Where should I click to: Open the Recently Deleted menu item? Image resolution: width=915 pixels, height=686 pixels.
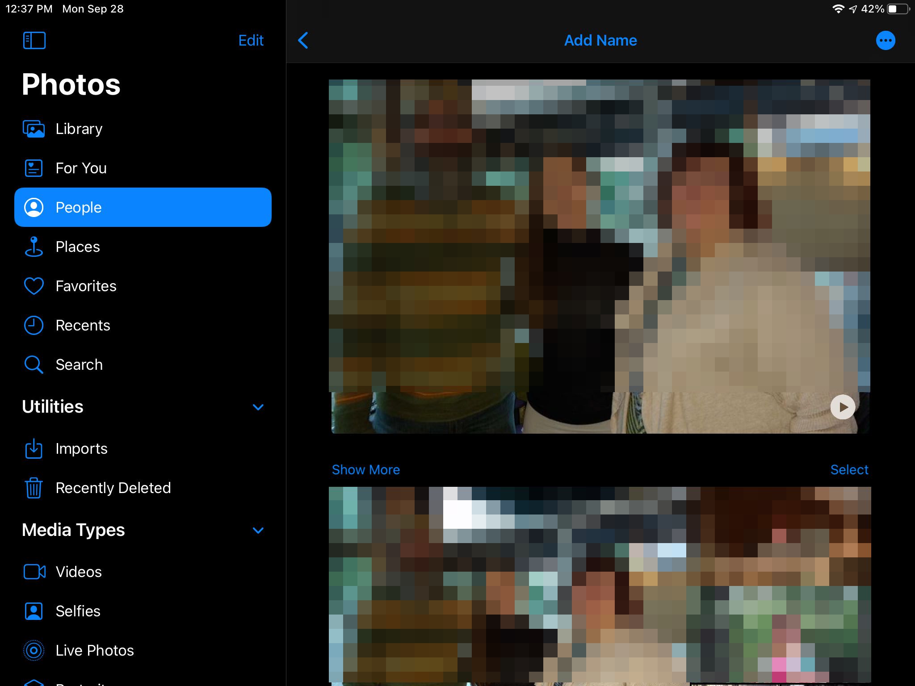click(113, 488)
